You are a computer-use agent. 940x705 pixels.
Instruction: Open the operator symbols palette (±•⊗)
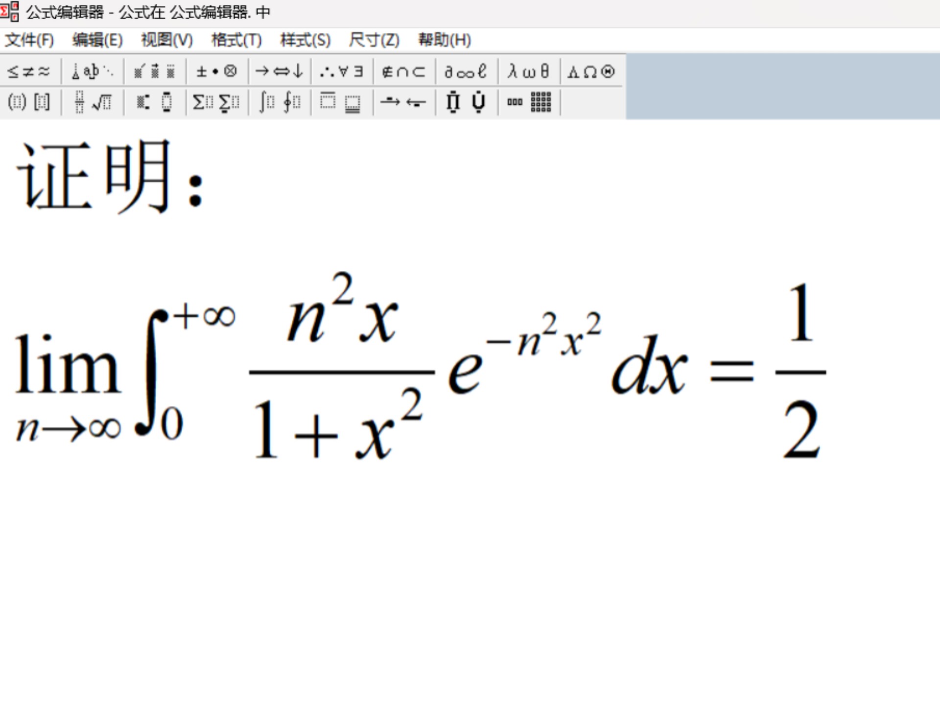pyautogui.click(x=216, y=72)
